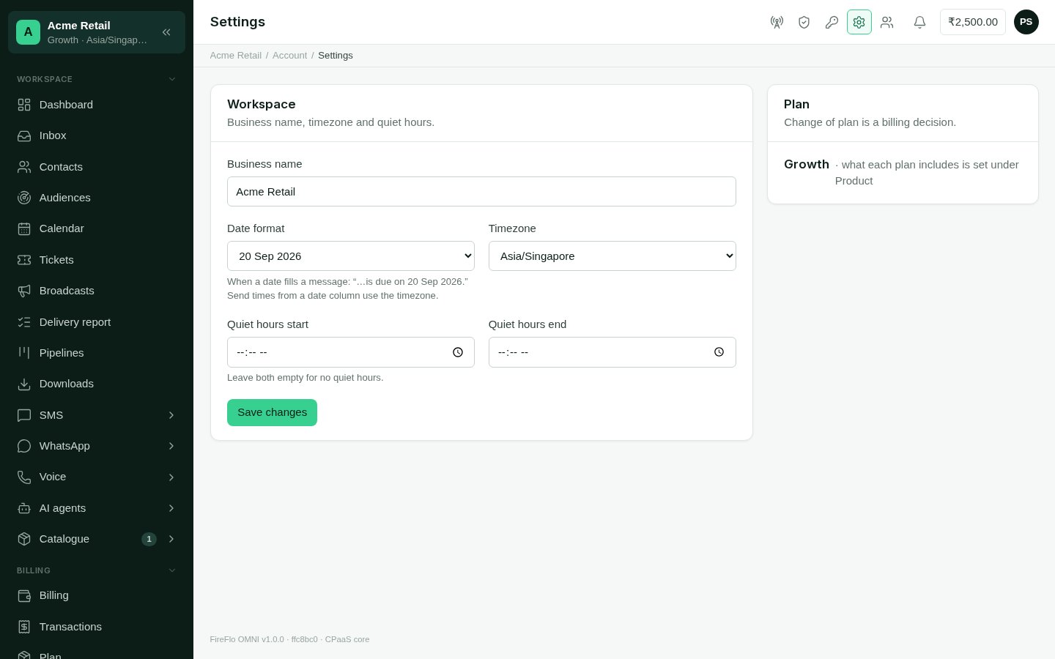1055x659 pixels.
Task: Open Billing page from sidebar
Action: [x=97, y=595]
